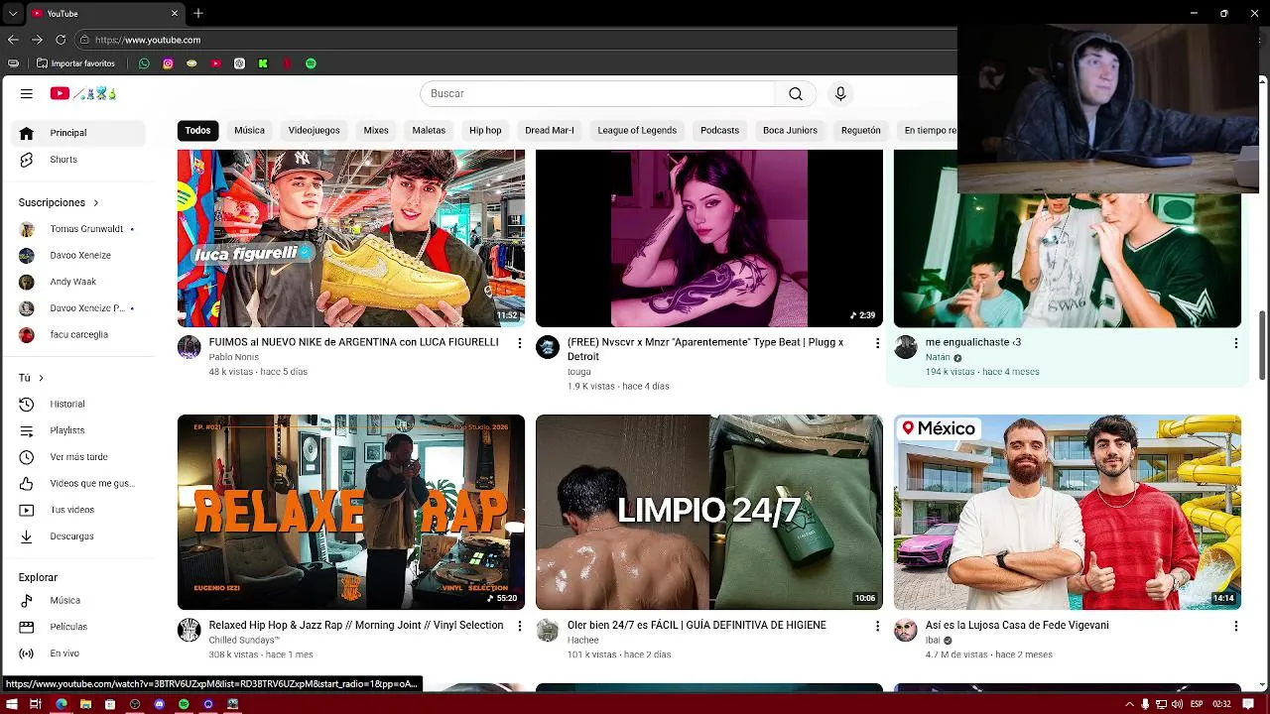Viewport: 1270px width, 714px height.
Task: Open the Spotify bookmark
Action: tap(311, 63)
